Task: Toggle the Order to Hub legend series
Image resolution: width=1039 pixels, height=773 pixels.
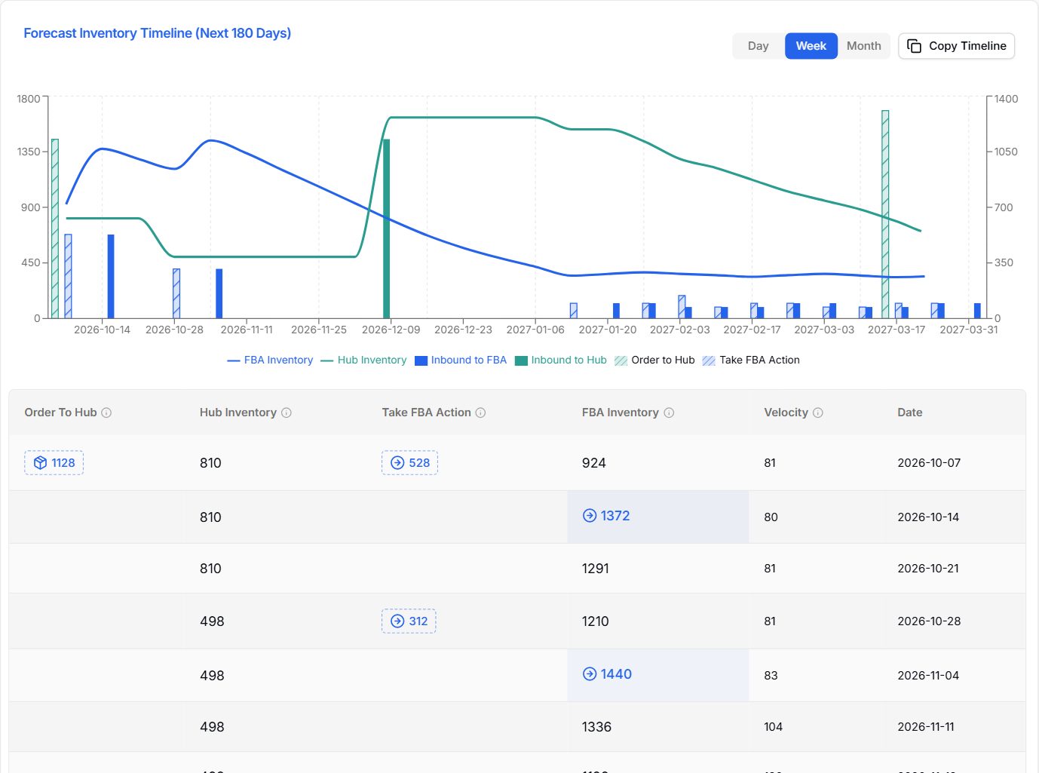Action: click(654, 360)
